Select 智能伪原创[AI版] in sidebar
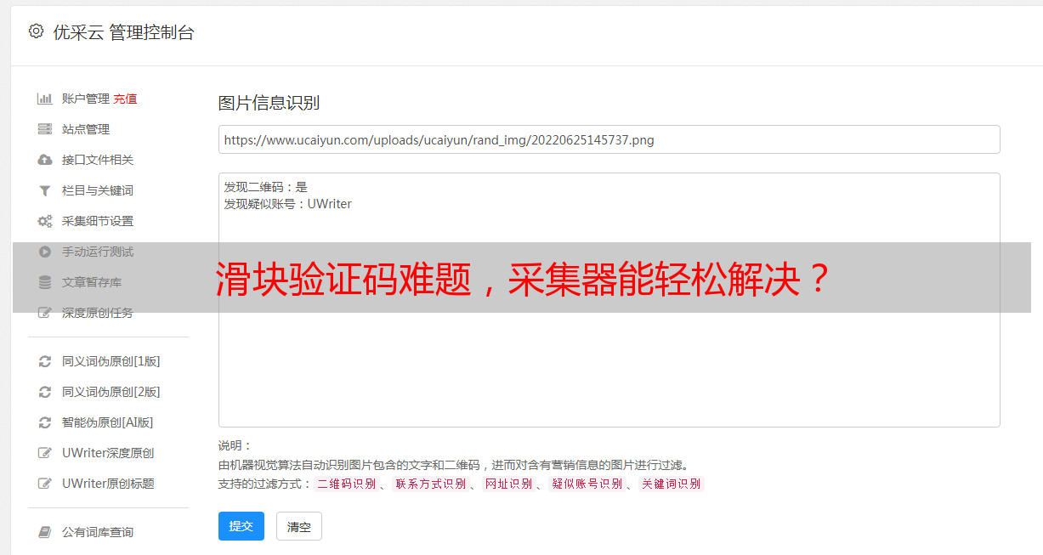The height and width of the screenshot is (555, 1043). click(108, 422)
